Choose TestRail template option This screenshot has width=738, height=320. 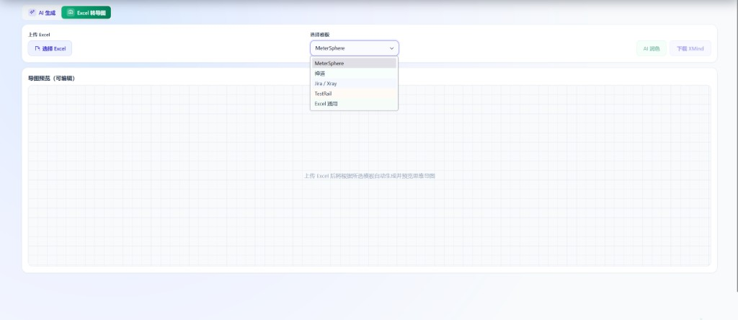(354, 94)
